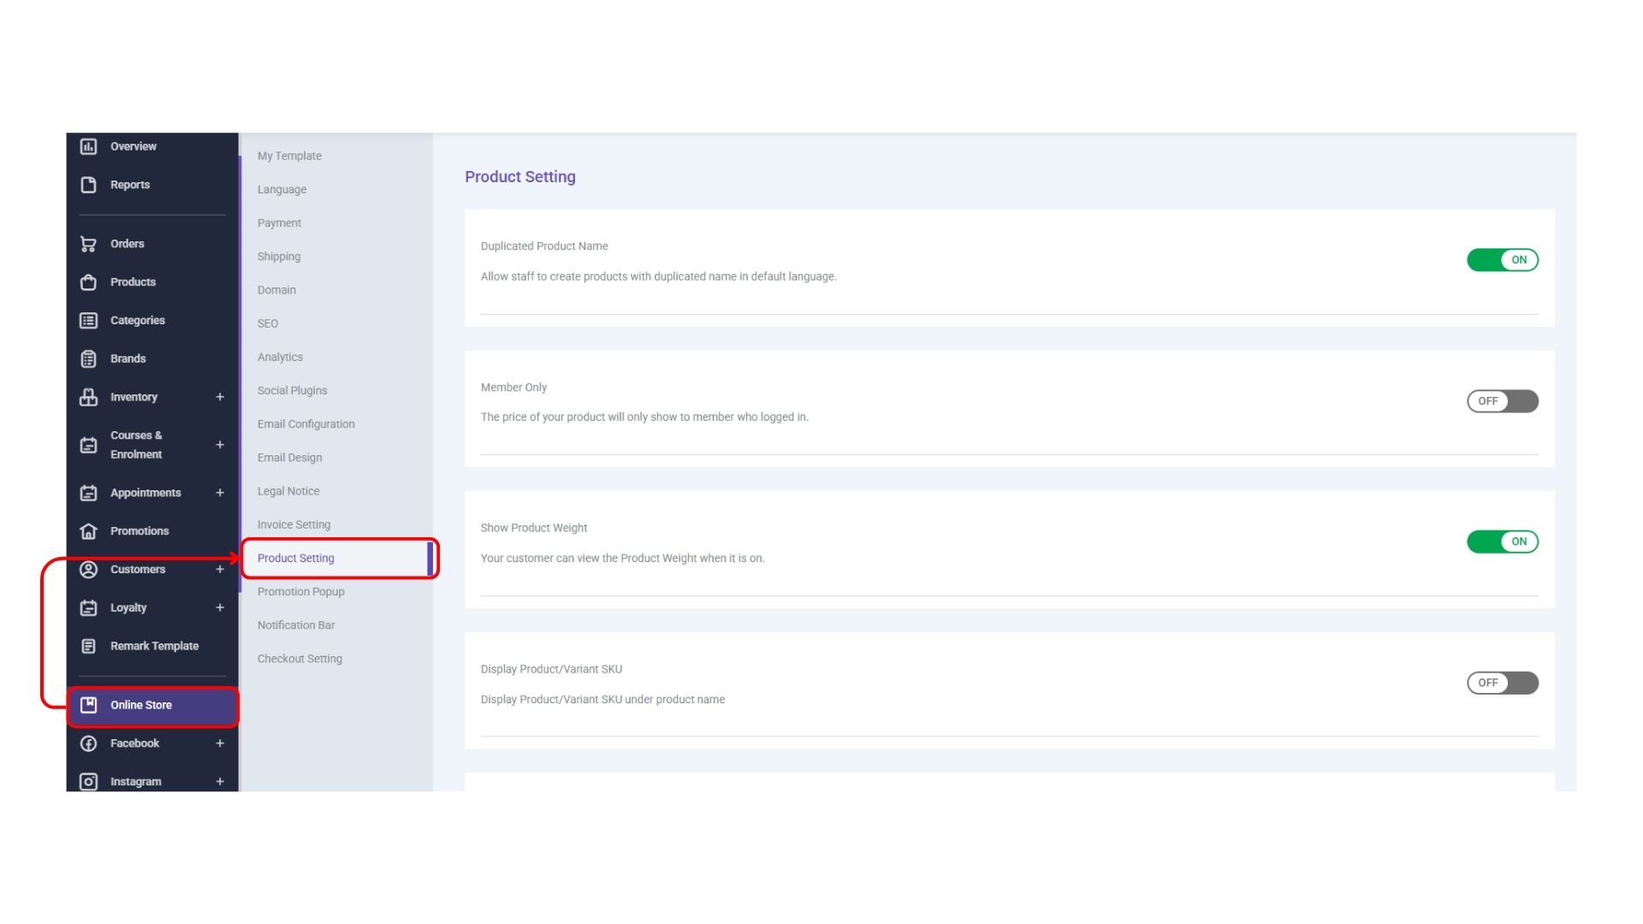Expand the Inventory submenu plus

[x=220, y=397]
